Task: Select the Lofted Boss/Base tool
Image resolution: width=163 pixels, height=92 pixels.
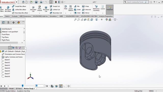Action: pos(19,10)
